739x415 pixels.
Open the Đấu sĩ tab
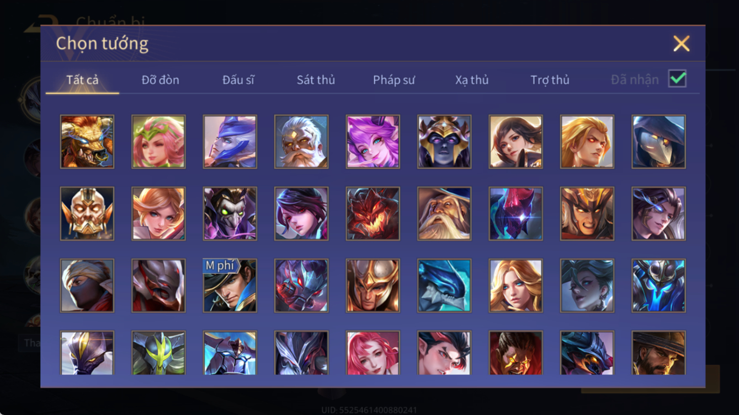click(238, 80)
